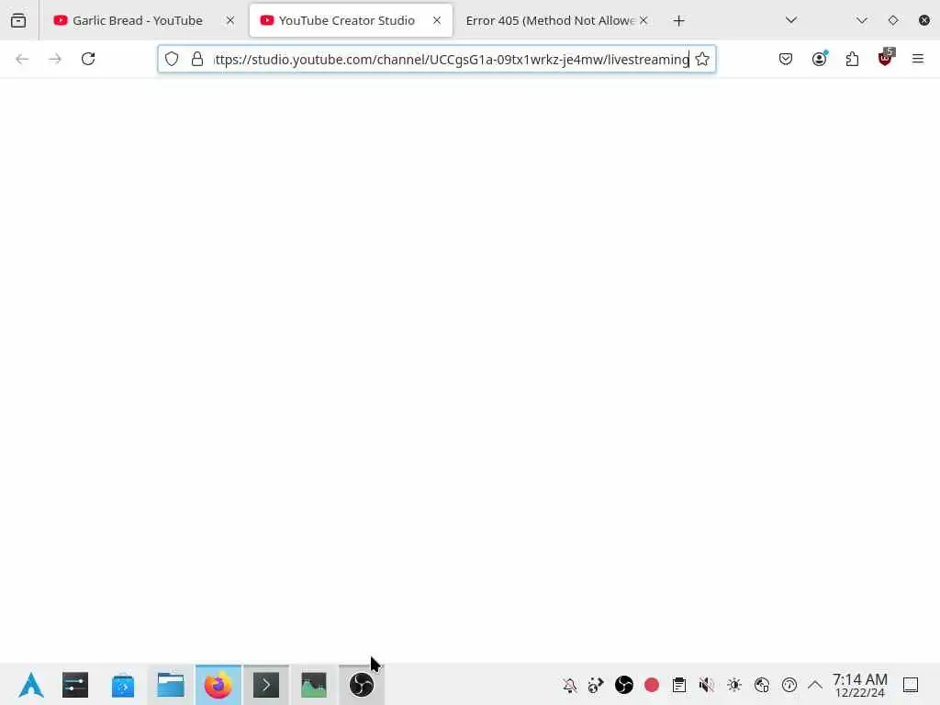Go forward to the next page
Image resolution: width=940 pixels, height=705 pixels.
click(x=55, y=59)
